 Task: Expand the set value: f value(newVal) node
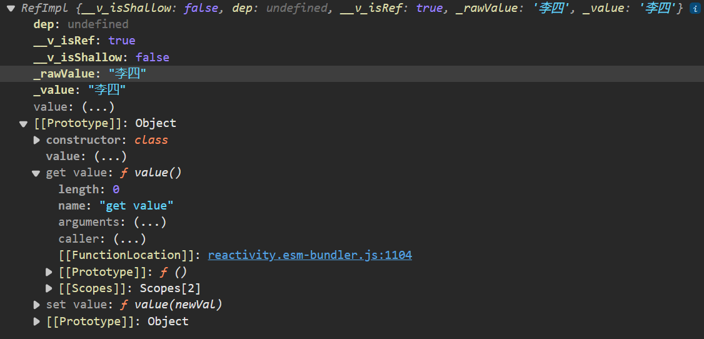pos(36,305)
